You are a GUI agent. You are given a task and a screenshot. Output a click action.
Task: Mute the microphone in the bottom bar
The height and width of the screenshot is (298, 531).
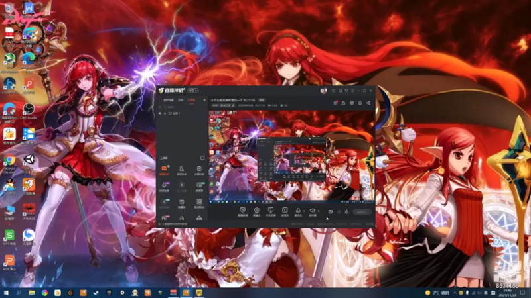298,211
